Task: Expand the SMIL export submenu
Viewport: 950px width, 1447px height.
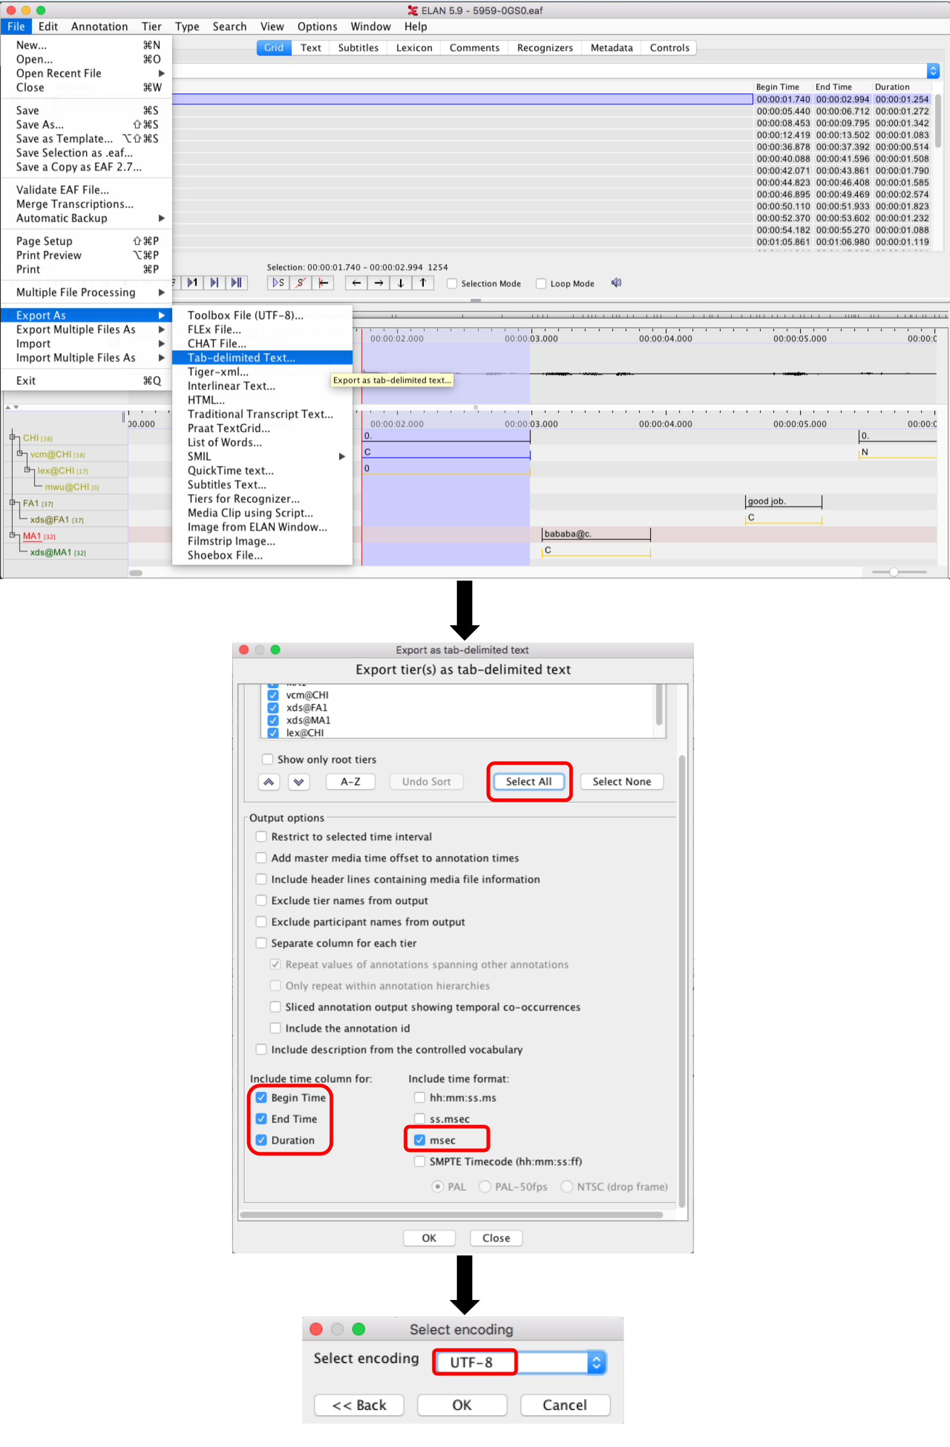Action: (x=342, y=457)
